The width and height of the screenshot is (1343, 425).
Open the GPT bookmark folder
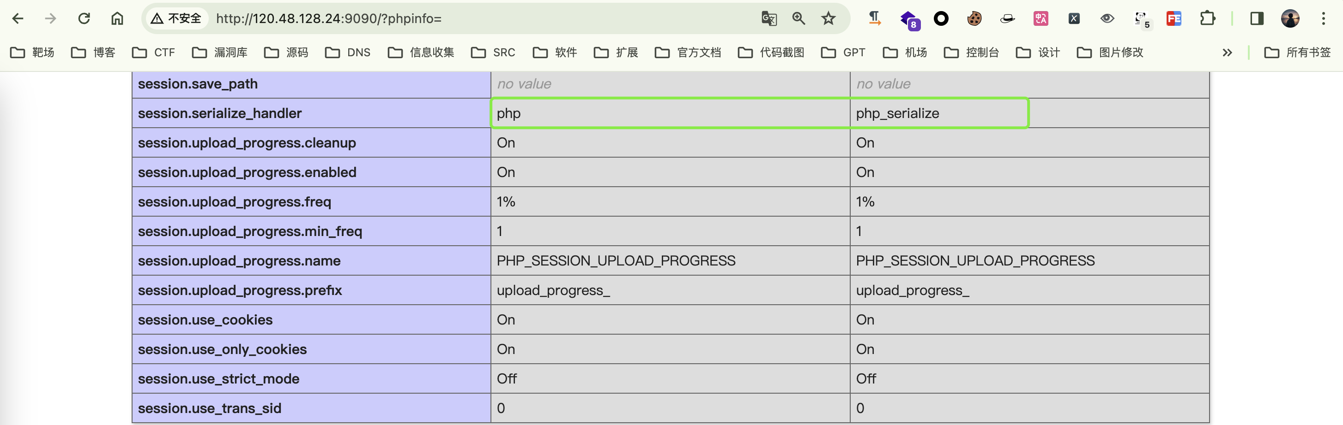843,53
